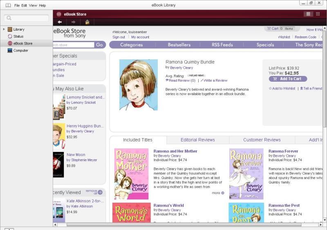
Task: Click the Go search button
Action: 99,45
